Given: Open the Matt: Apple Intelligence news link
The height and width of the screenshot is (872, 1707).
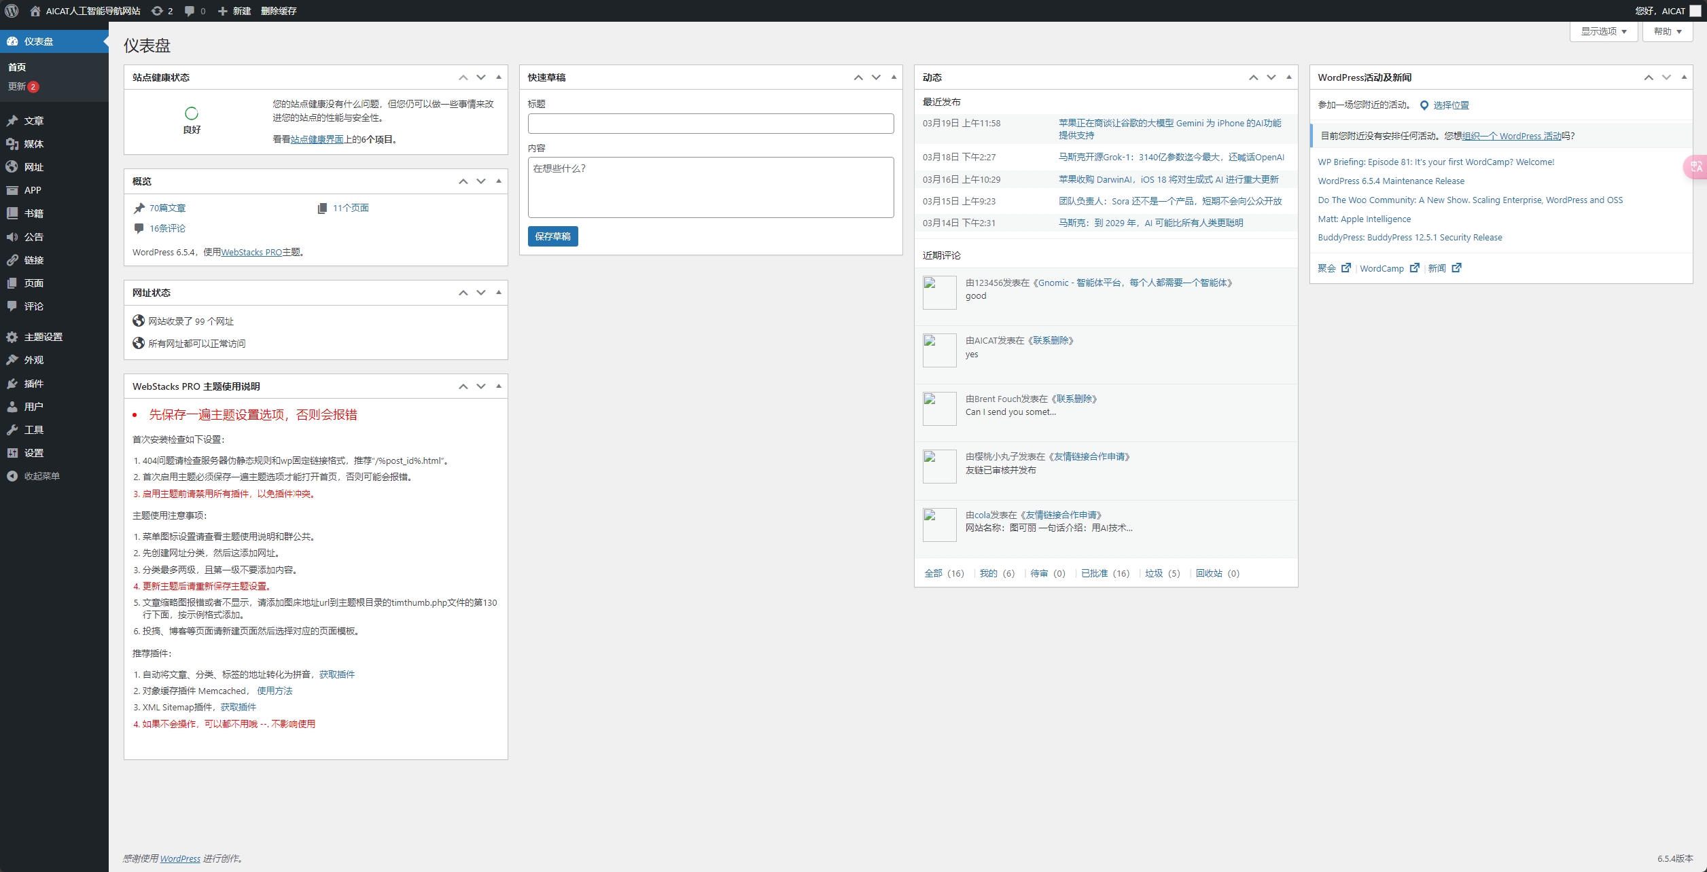Looking at the screenshot, I should (x=1364, y=219).
